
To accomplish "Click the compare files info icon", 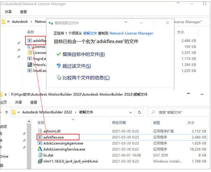I will click(59, 77).
